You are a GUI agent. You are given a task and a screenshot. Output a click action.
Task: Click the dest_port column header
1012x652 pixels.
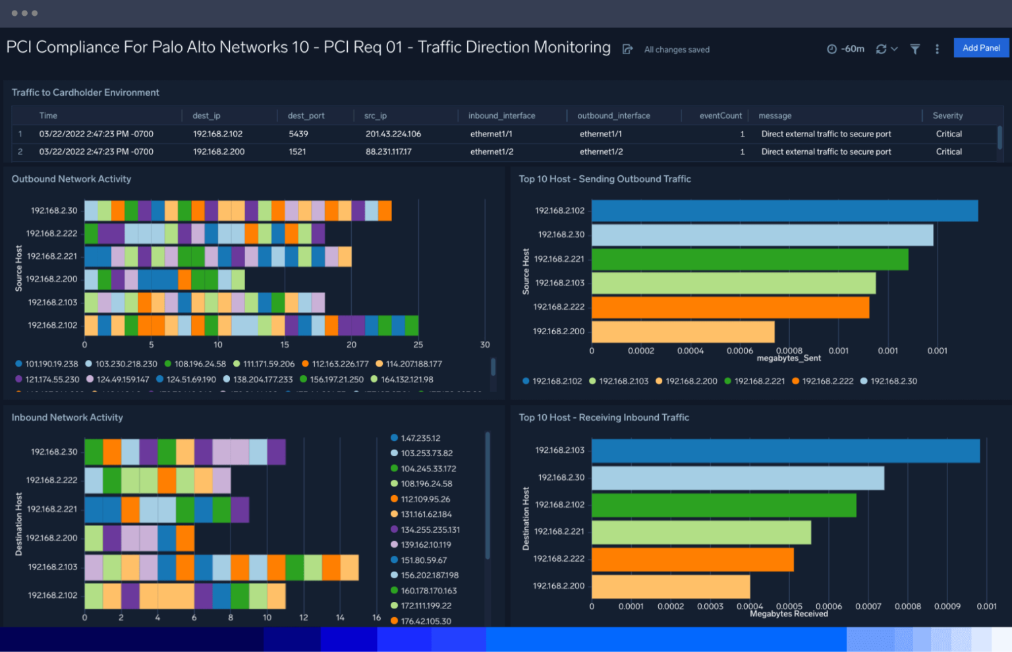click(306, 115)
